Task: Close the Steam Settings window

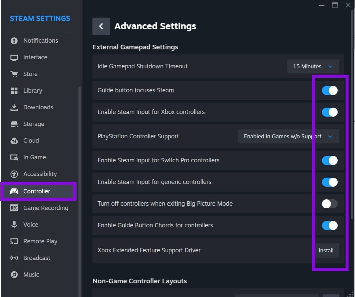Action: coord(348,5)
